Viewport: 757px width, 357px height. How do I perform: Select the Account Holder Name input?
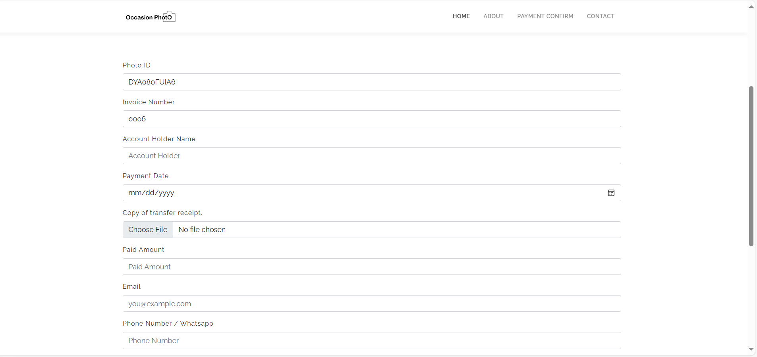371,156
